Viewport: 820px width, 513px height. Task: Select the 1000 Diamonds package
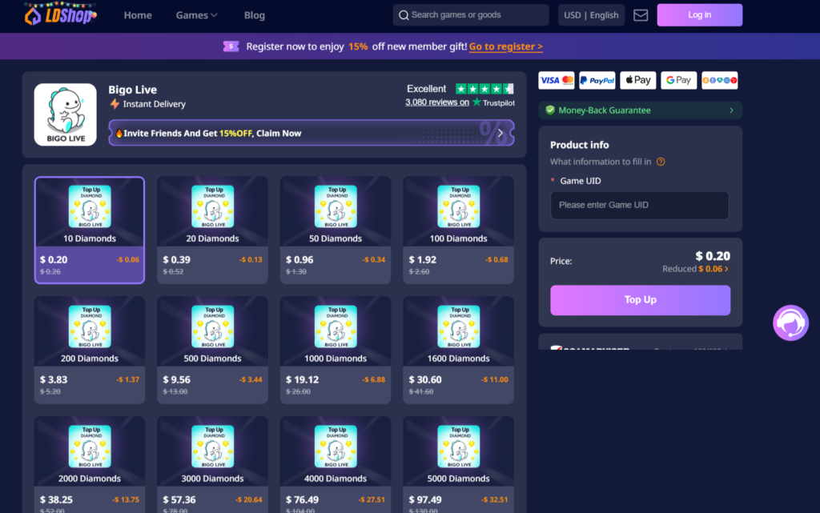click(x=336, y=350)
